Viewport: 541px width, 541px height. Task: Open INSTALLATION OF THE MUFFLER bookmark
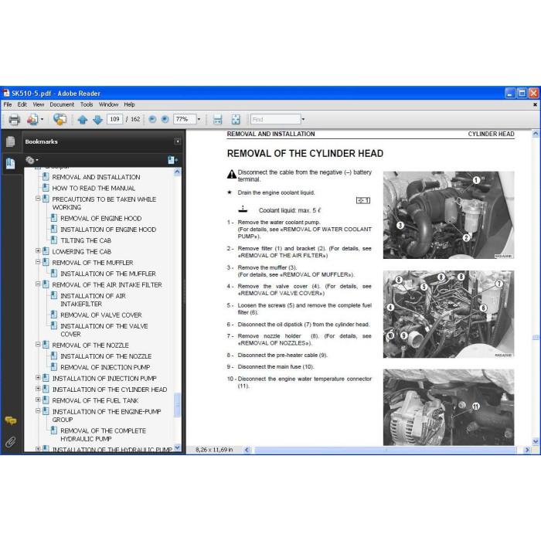click(x=108, y=274)
